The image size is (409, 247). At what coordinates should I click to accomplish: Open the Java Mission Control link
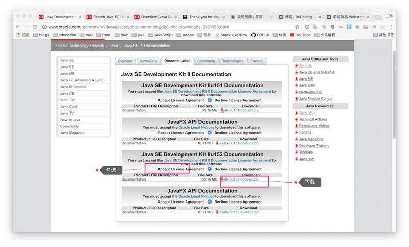[x=315, y=98]
